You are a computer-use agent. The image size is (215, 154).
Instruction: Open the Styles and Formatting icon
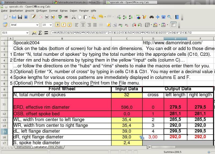(x=5, y=25)
